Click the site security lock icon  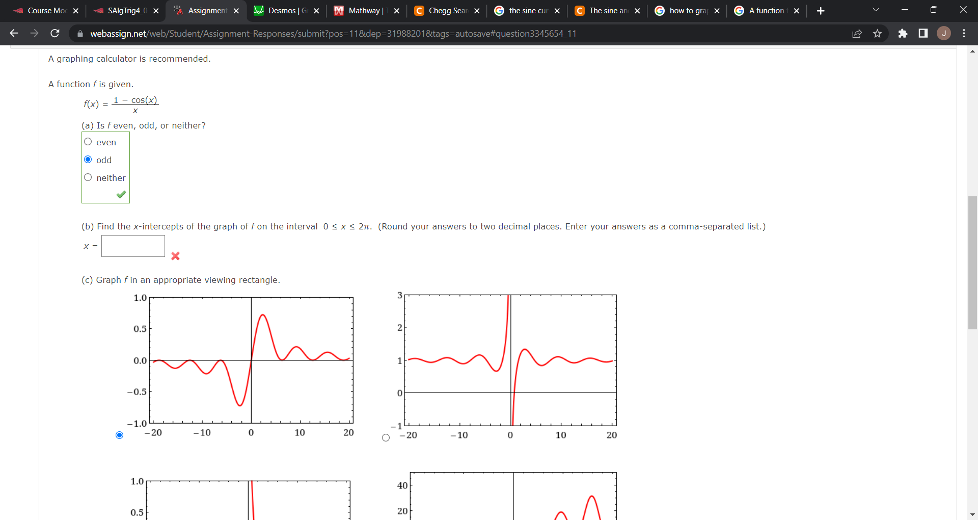click(80, 34)
